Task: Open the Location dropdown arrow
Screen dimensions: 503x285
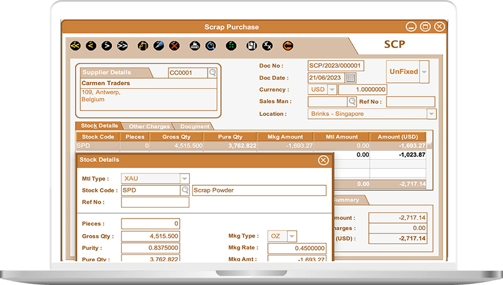Action: point(431,114)
